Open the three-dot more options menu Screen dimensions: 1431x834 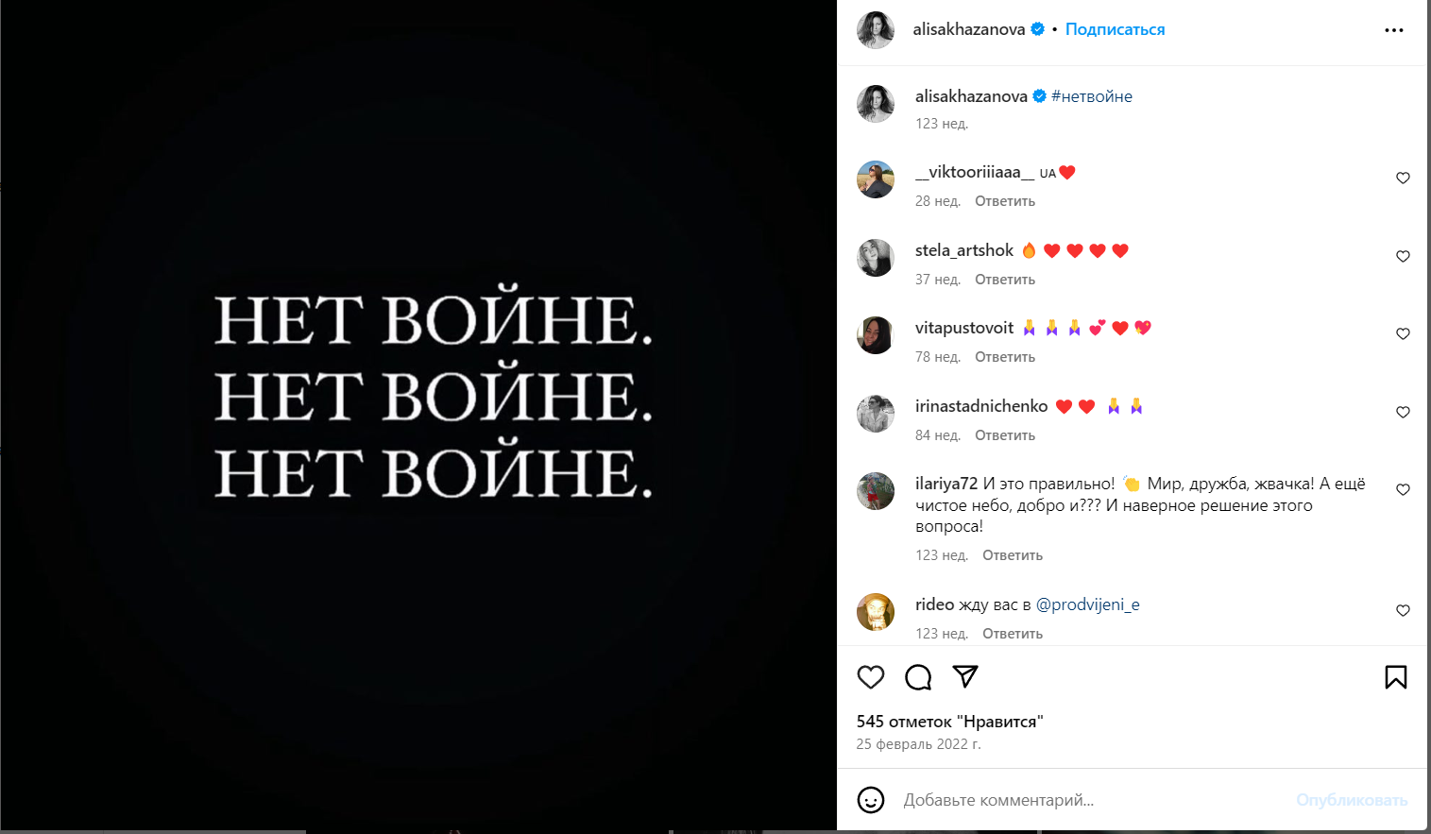(1394, 30)
